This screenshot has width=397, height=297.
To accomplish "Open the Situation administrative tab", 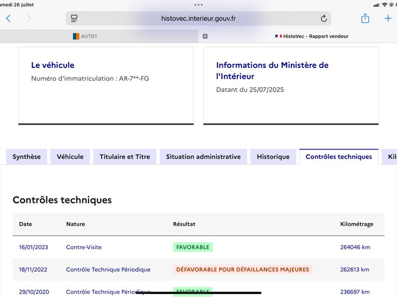I will coord(203,157).
